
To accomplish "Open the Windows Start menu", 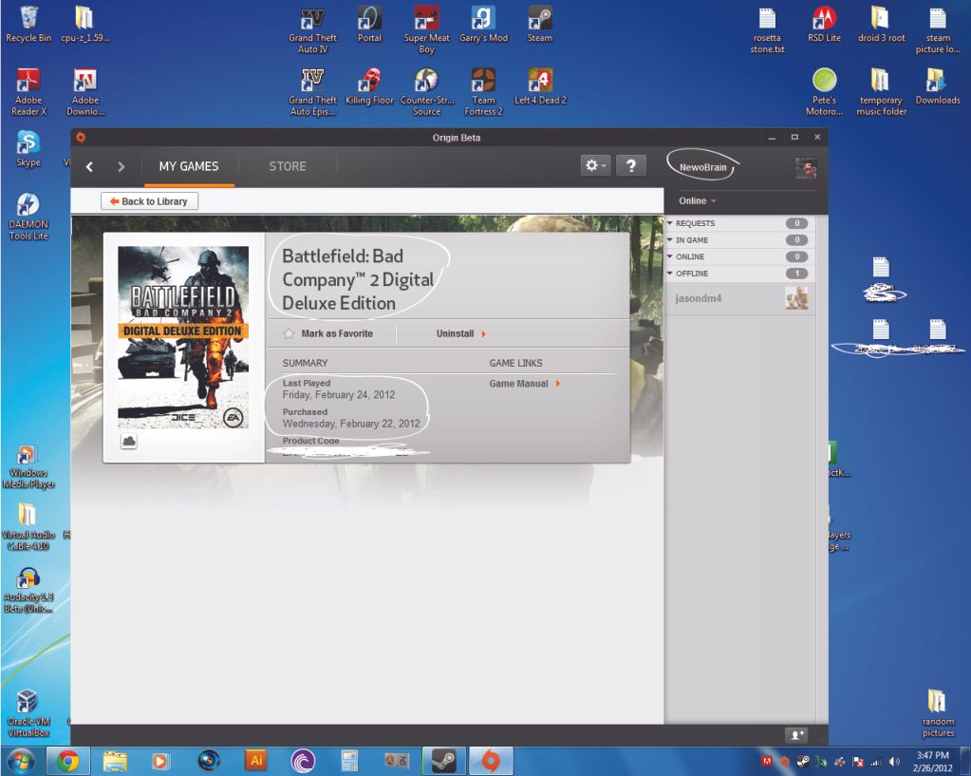I will click(x=20, y=761).
